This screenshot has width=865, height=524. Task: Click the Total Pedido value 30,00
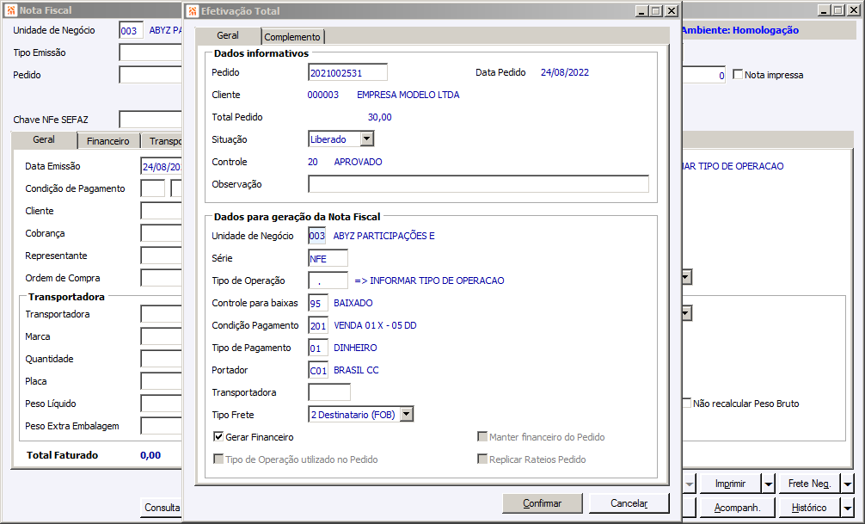click(x=379, y=117)
